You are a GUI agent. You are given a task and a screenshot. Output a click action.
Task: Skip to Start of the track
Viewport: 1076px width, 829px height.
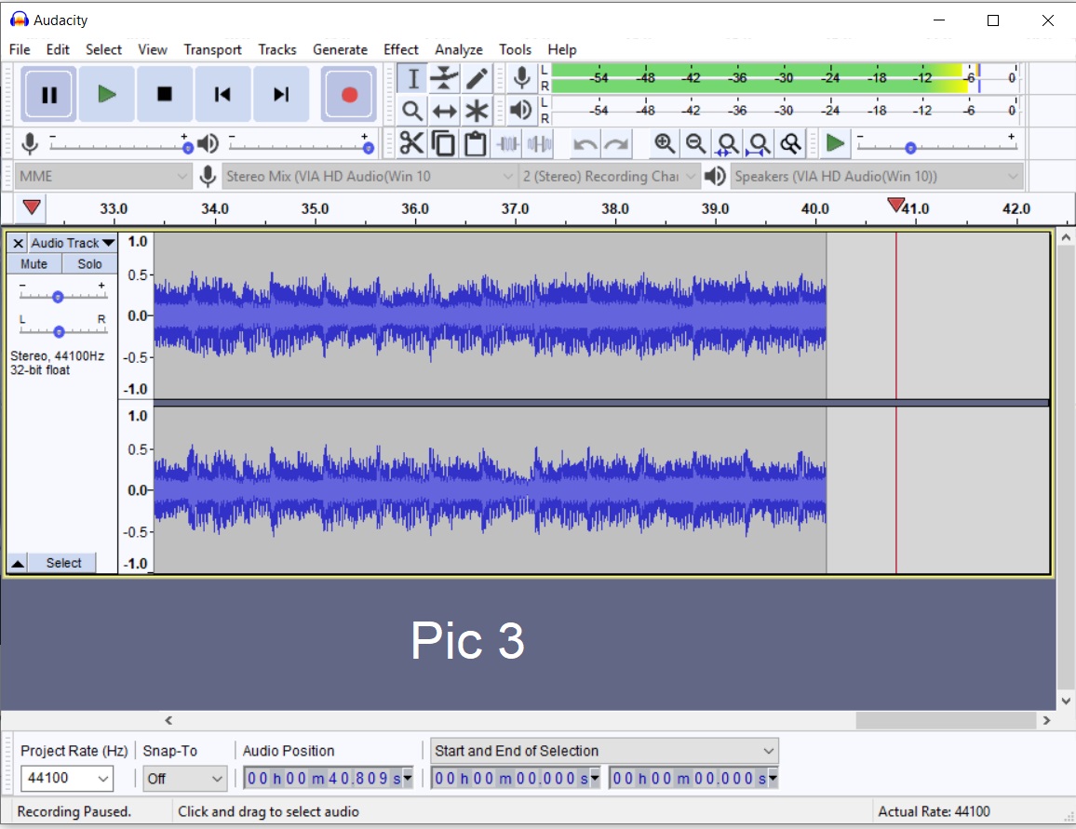pos(222,94)
